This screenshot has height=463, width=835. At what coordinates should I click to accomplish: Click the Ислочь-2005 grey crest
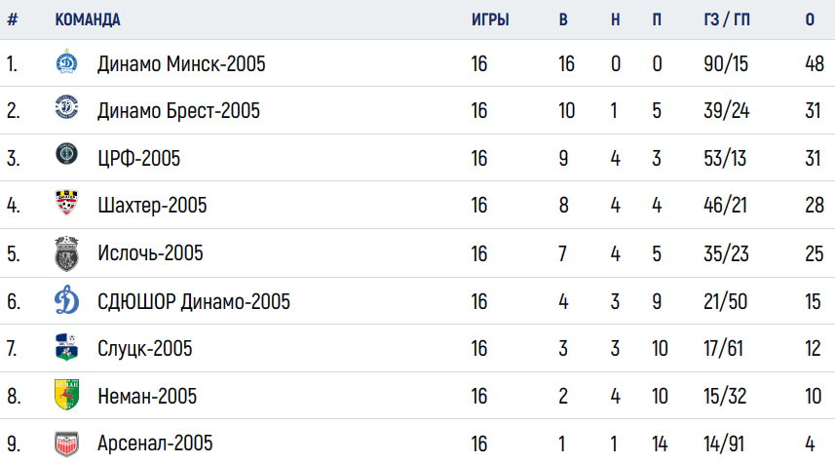(x=66, y=253)
